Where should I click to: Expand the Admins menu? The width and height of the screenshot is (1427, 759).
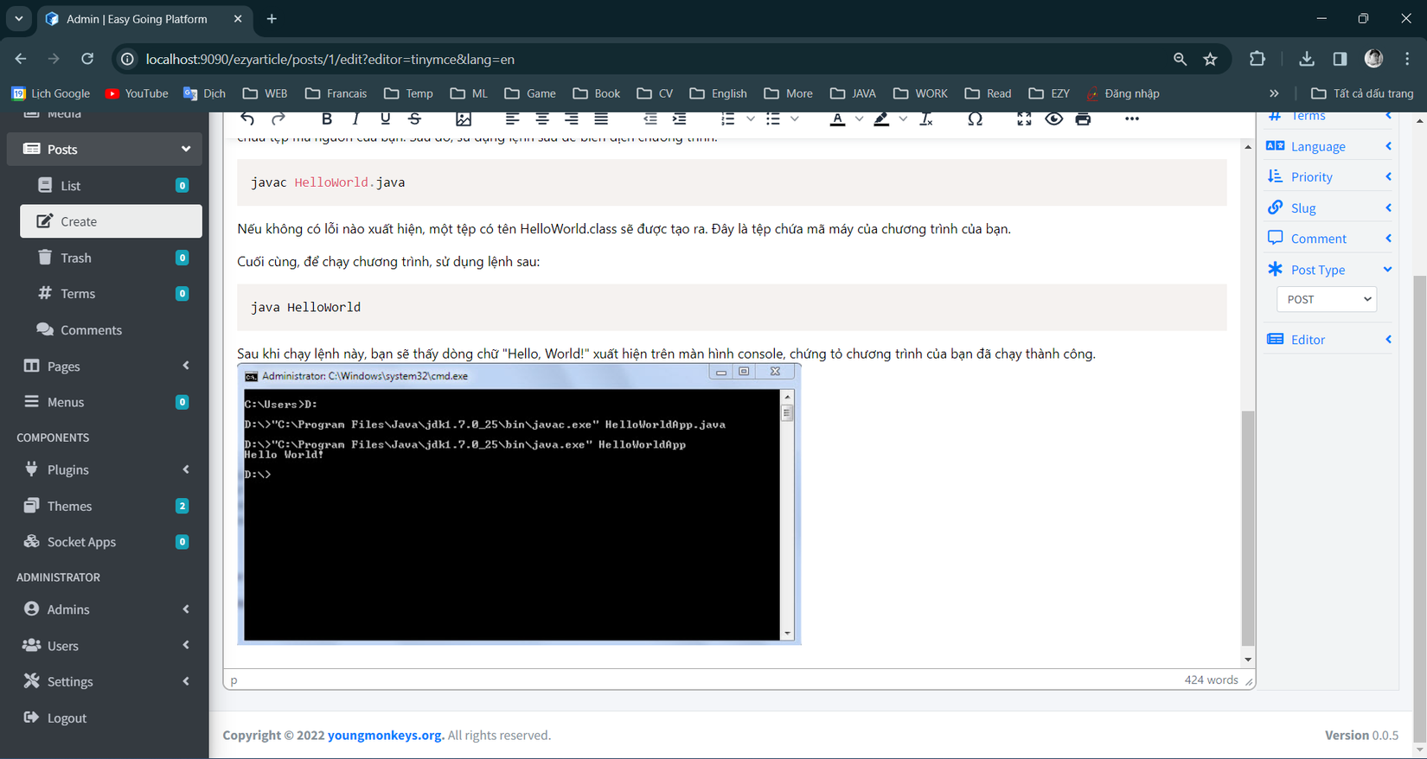105,609
